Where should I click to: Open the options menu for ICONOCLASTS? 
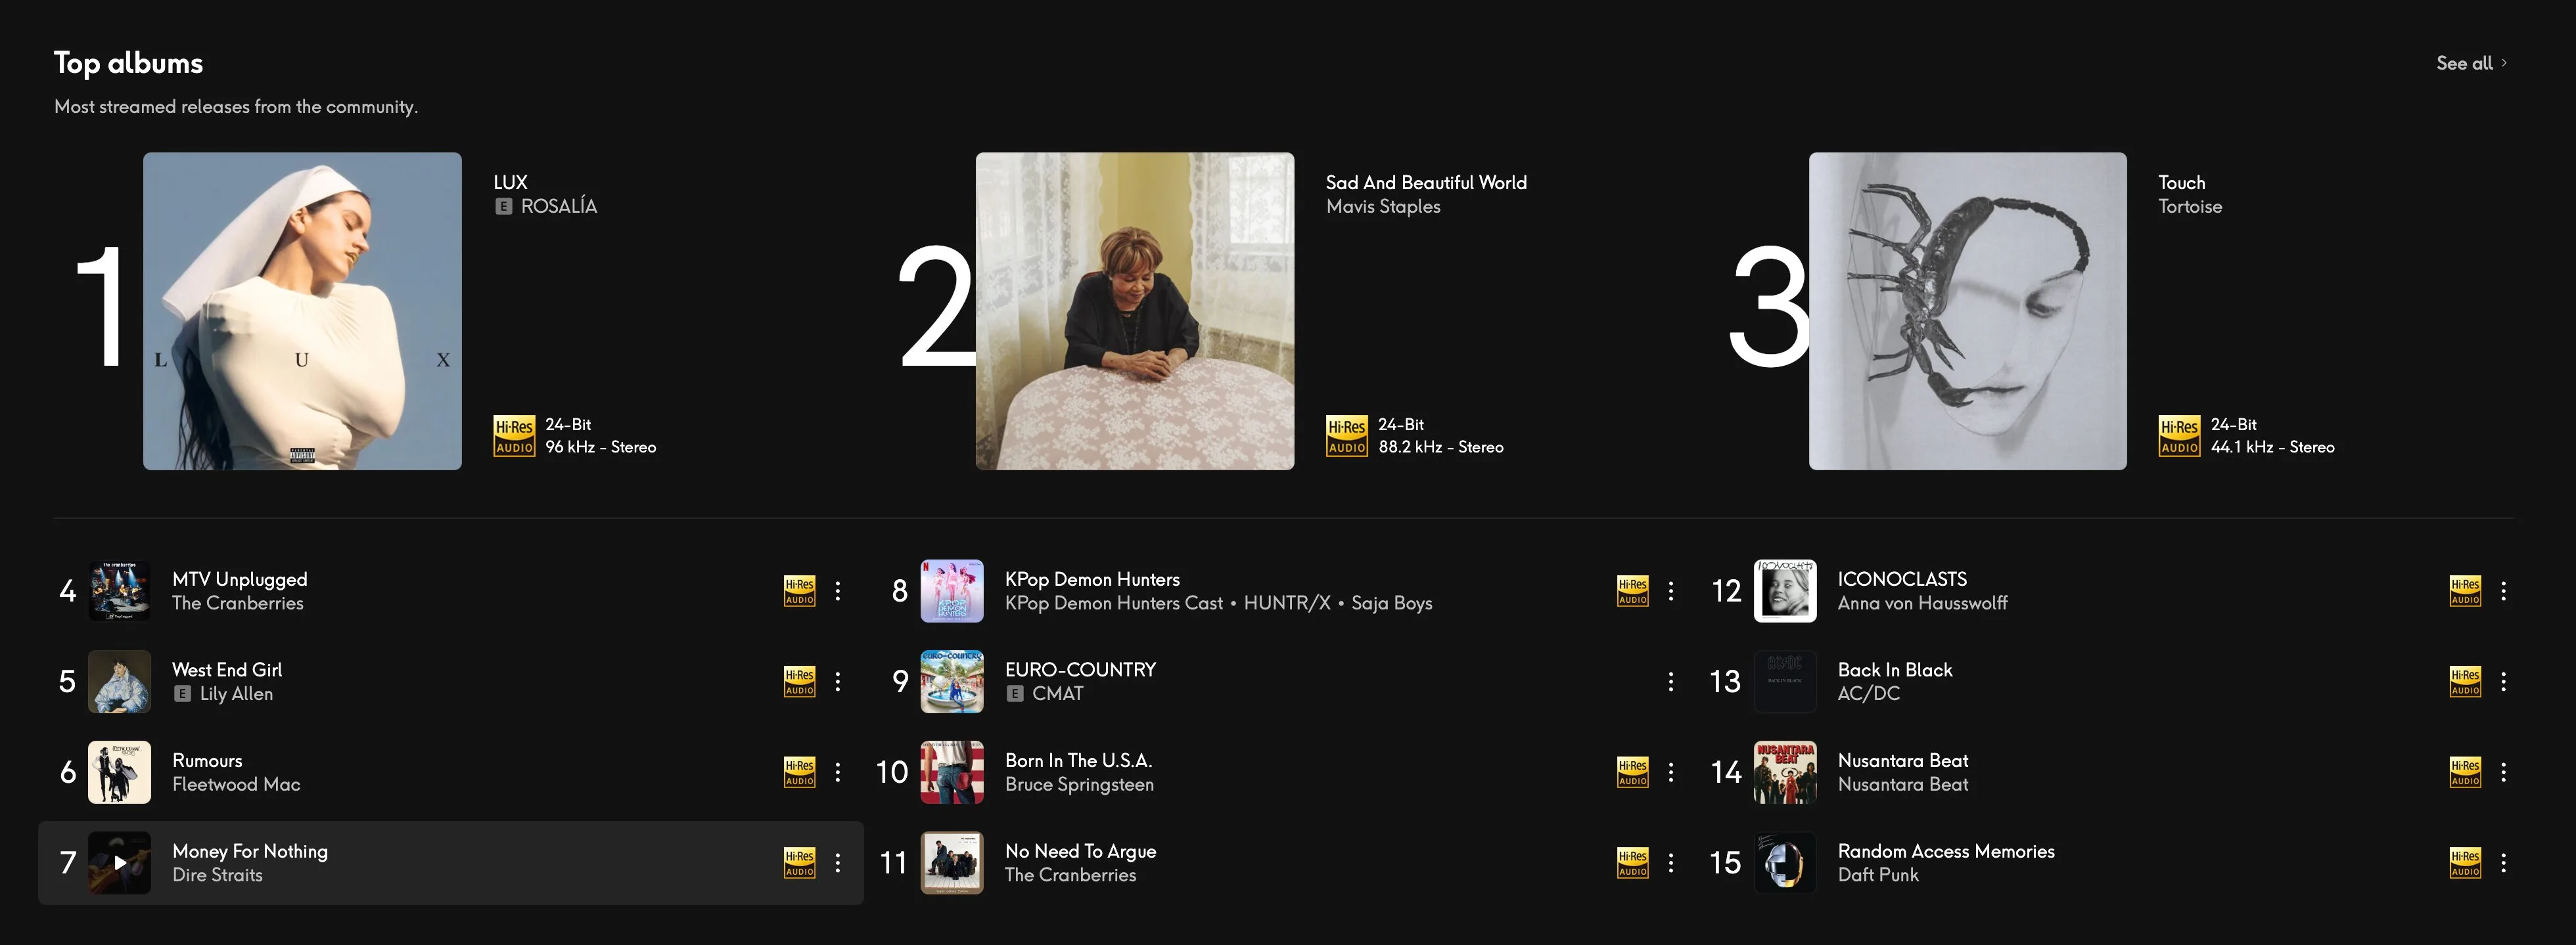tap(2504, 590)
